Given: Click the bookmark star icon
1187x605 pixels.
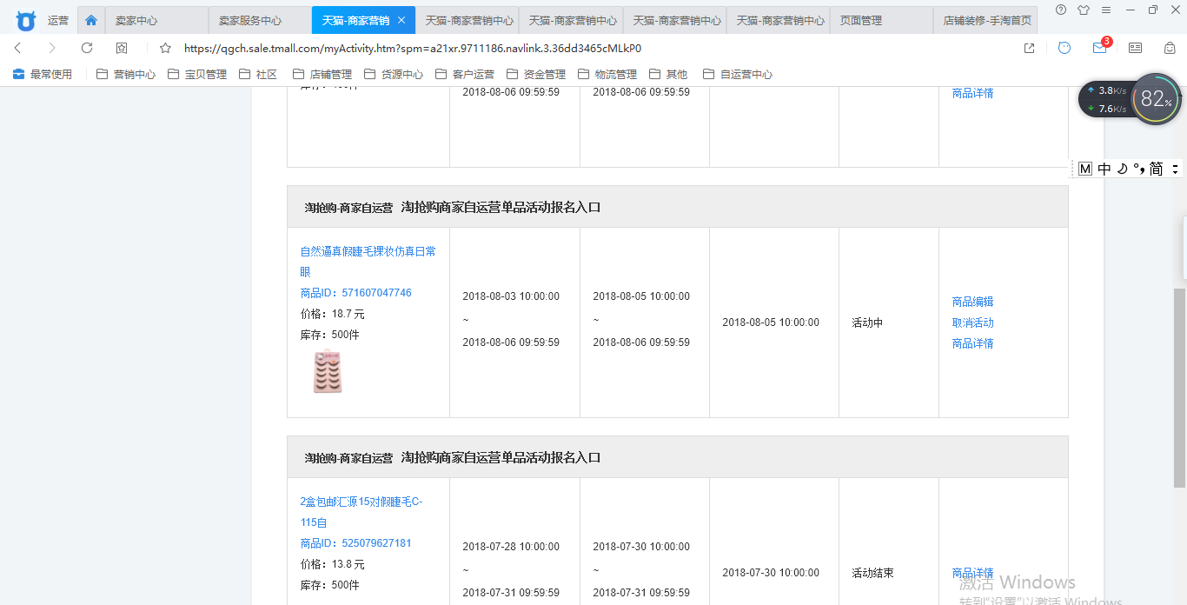Looking at the screenshot, I should (x=165, y=49).
